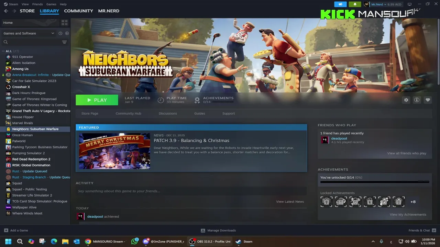Show hidden system tray icons chevron
The width and height of the screenshot is (440, 247).
pyautogui.click(x=373, y=242)
